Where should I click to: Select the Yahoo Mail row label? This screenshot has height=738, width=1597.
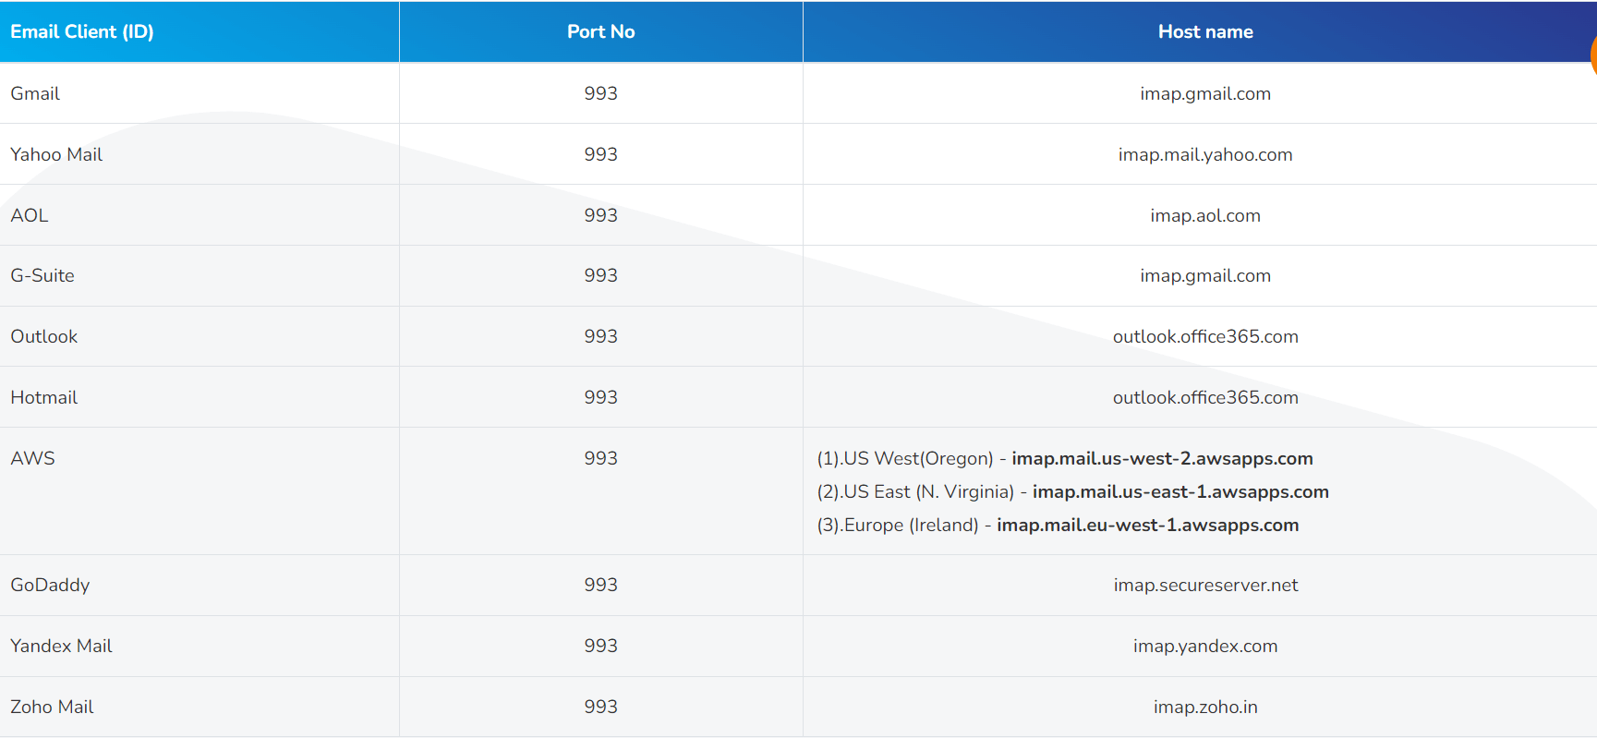56,154
